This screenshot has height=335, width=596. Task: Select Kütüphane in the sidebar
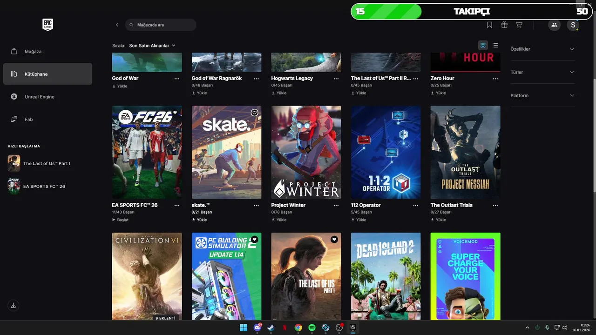47,74
